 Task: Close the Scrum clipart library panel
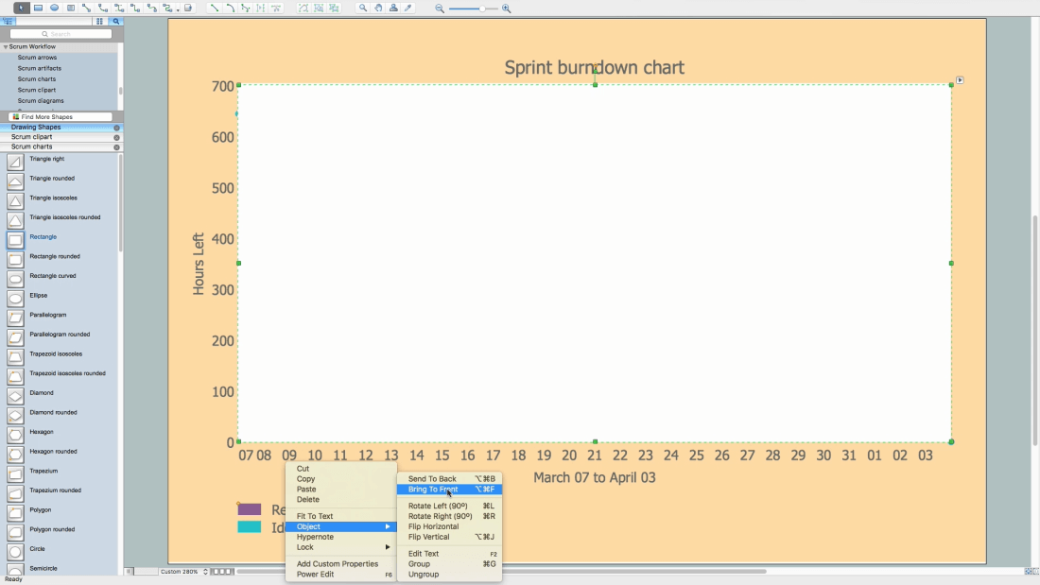(117, 138)
